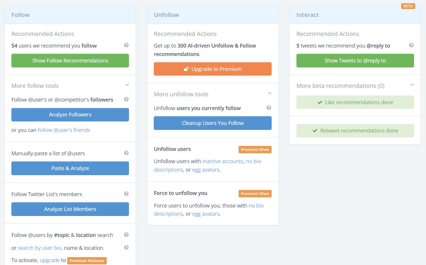Image resolution: width=426 pixels, height=265 pixels.
Task: Click the Interact panel header
Action: click(355, 15)
